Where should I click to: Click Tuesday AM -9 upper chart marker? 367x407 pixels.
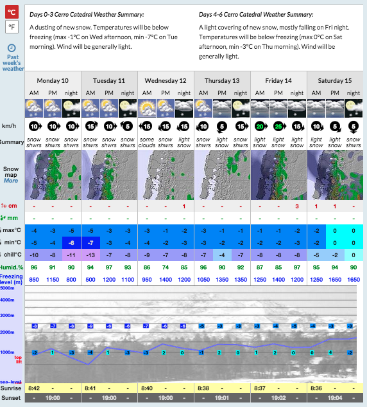click(90, 326)
